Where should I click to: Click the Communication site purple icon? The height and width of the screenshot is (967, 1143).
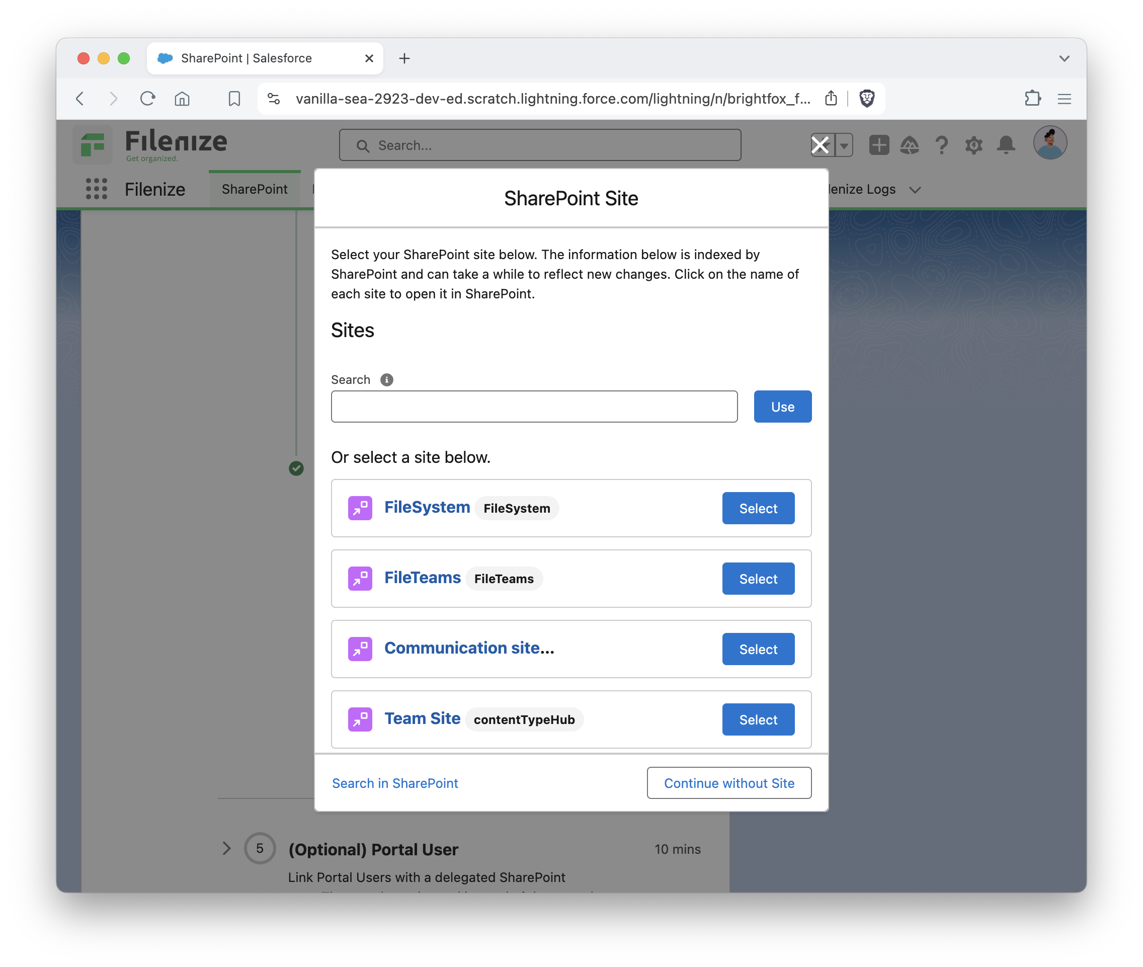(x=360, y=649)
